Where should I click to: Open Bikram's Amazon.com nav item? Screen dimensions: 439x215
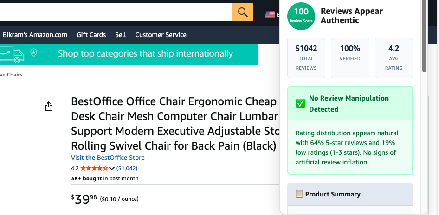coord(35,35)
